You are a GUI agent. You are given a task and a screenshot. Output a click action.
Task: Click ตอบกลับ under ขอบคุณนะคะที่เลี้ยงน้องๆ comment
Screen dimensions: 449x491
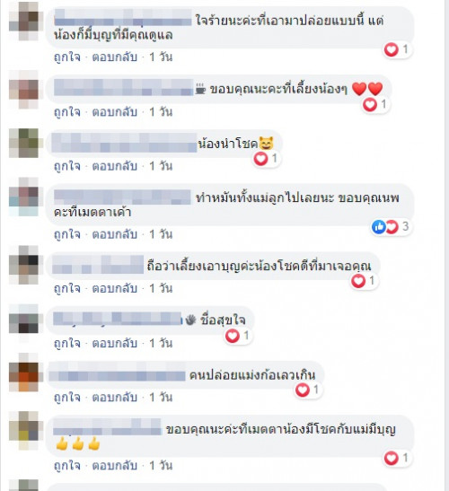point(115,112)
